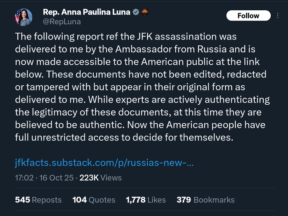Open the three-dot more options menu
Screen dimensions: 288x216
point(278,16)
